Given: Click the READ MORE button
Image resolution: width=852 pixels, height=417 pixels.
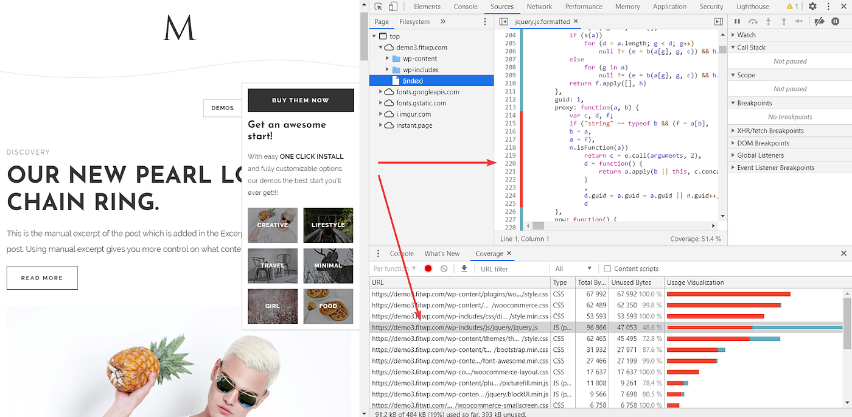Looking at the screenshot, I should click(42, 278).
